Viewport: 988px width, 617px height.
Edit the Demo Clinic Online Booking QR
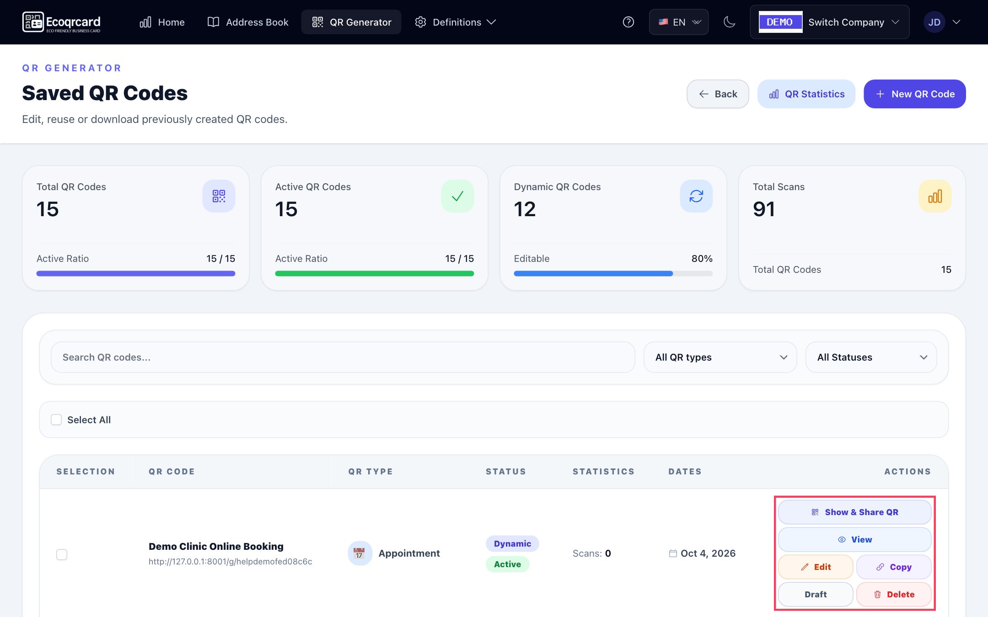pyautogui.click(x=816, y=567)
